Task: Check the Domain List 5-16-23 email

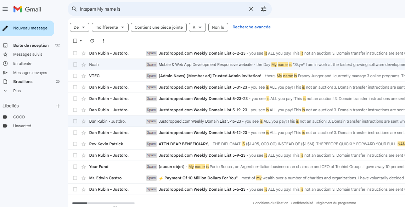Action: pyautogui.click(x=75, y=121)
